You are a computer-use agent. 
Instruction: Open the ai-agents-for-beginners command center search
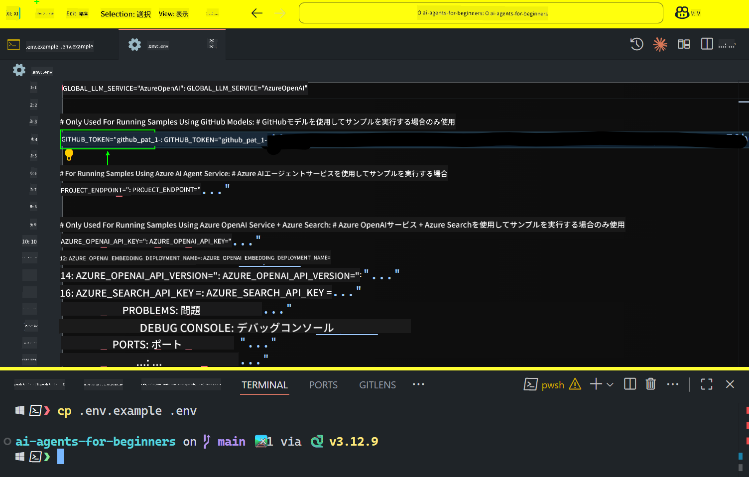481,13
